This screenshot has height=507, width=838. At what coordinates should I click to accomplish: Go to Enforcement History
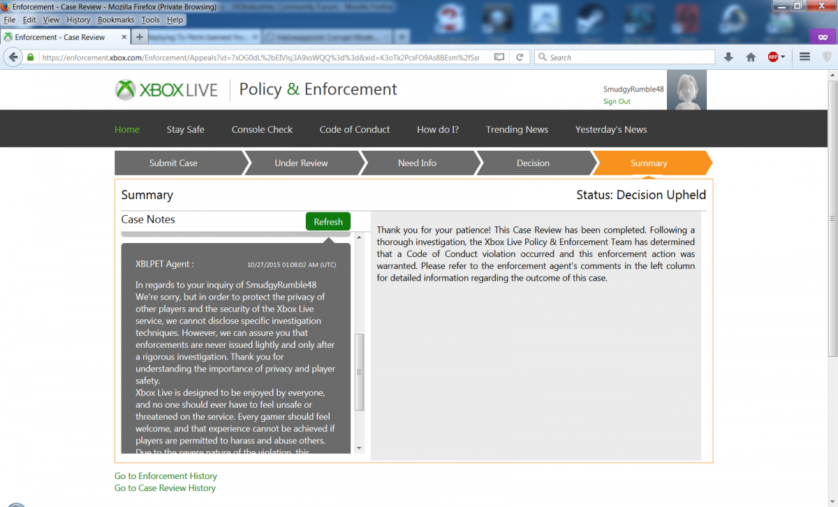(166, 476)
